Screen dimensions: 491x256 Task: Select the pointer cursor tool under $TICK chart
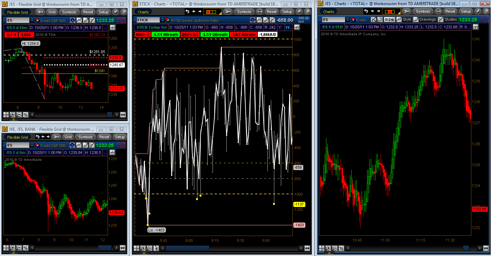[x=156, y=248]
